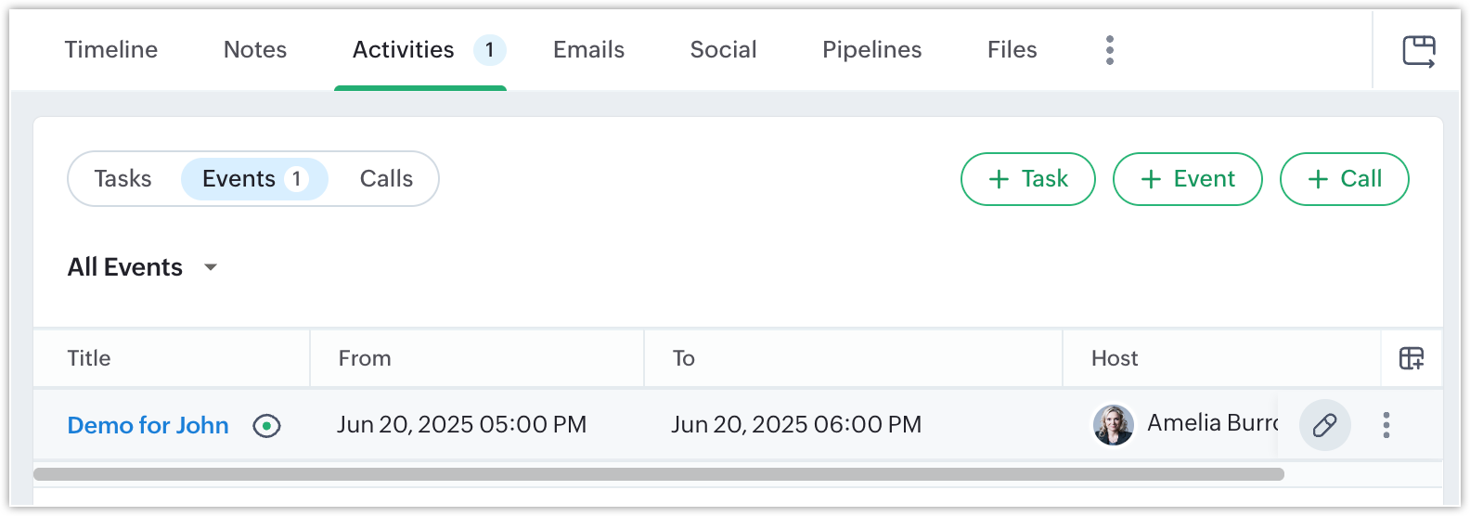Click the add Event button
Screen dimensions: 1470x516
click(1188, 179)
